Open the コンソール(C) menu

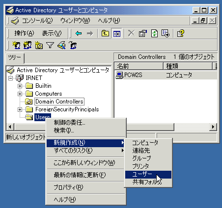coord(37,21)
